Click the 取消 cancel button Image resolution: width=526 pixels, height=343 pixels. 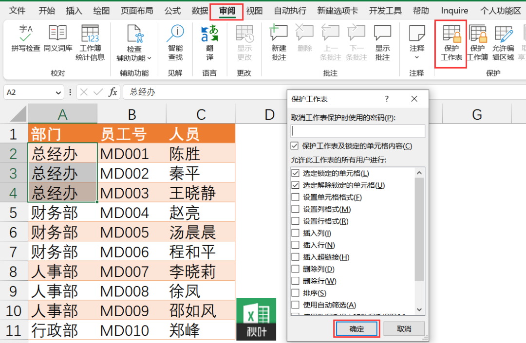click(404, 328)
